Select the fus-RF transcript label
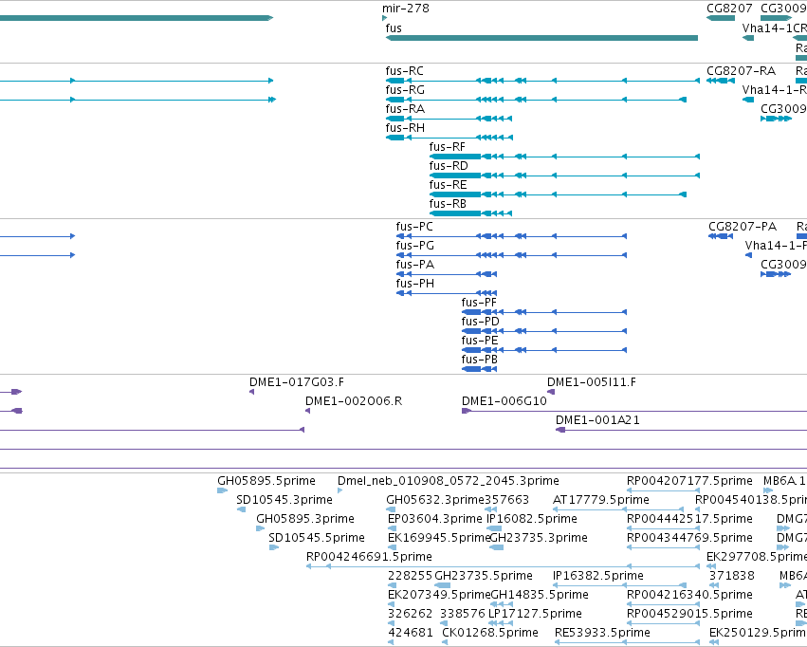The height and width of the screenshot is (647, 807). click(x=448, y=147)
